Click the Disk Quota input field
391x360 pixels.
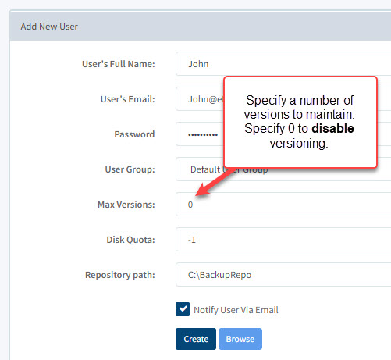(283, 240)
